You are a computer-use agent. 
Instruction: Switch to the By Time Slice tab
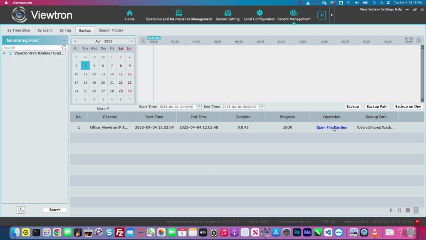pos(18,30)
